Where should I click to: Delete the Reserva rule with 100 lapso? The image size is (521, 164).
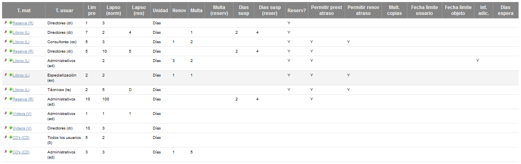pos(5,99)
